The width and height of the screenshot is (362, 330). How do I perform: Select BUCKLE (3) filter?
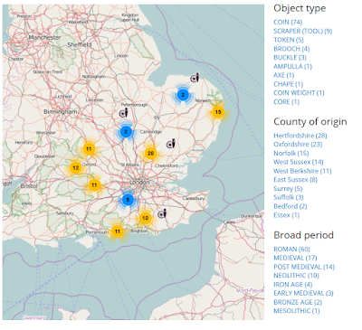(x=290, y=57)
